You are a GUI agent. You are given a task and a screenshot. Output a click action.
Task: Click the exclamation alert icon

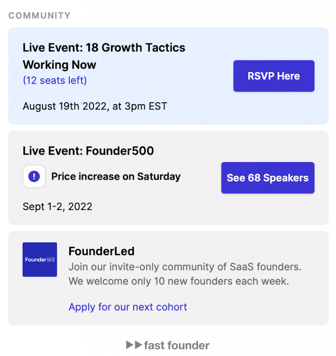click(x=34, y=176)
